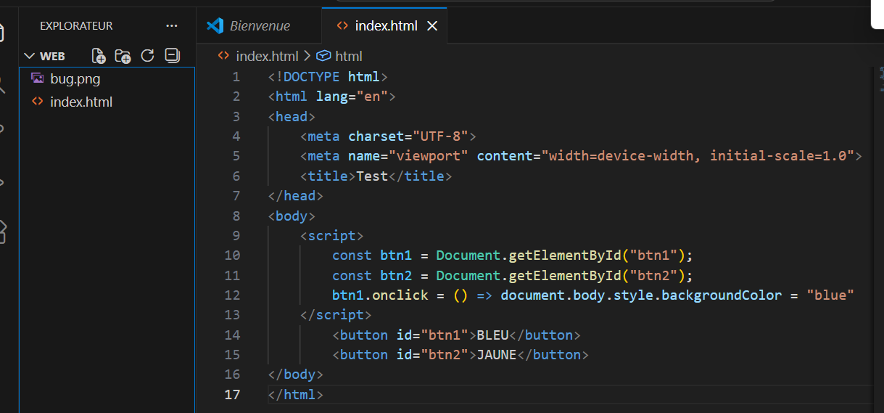
Task: Switch to the Bienvenue tab
Action: pyautogui.click(x=260, y=26)
